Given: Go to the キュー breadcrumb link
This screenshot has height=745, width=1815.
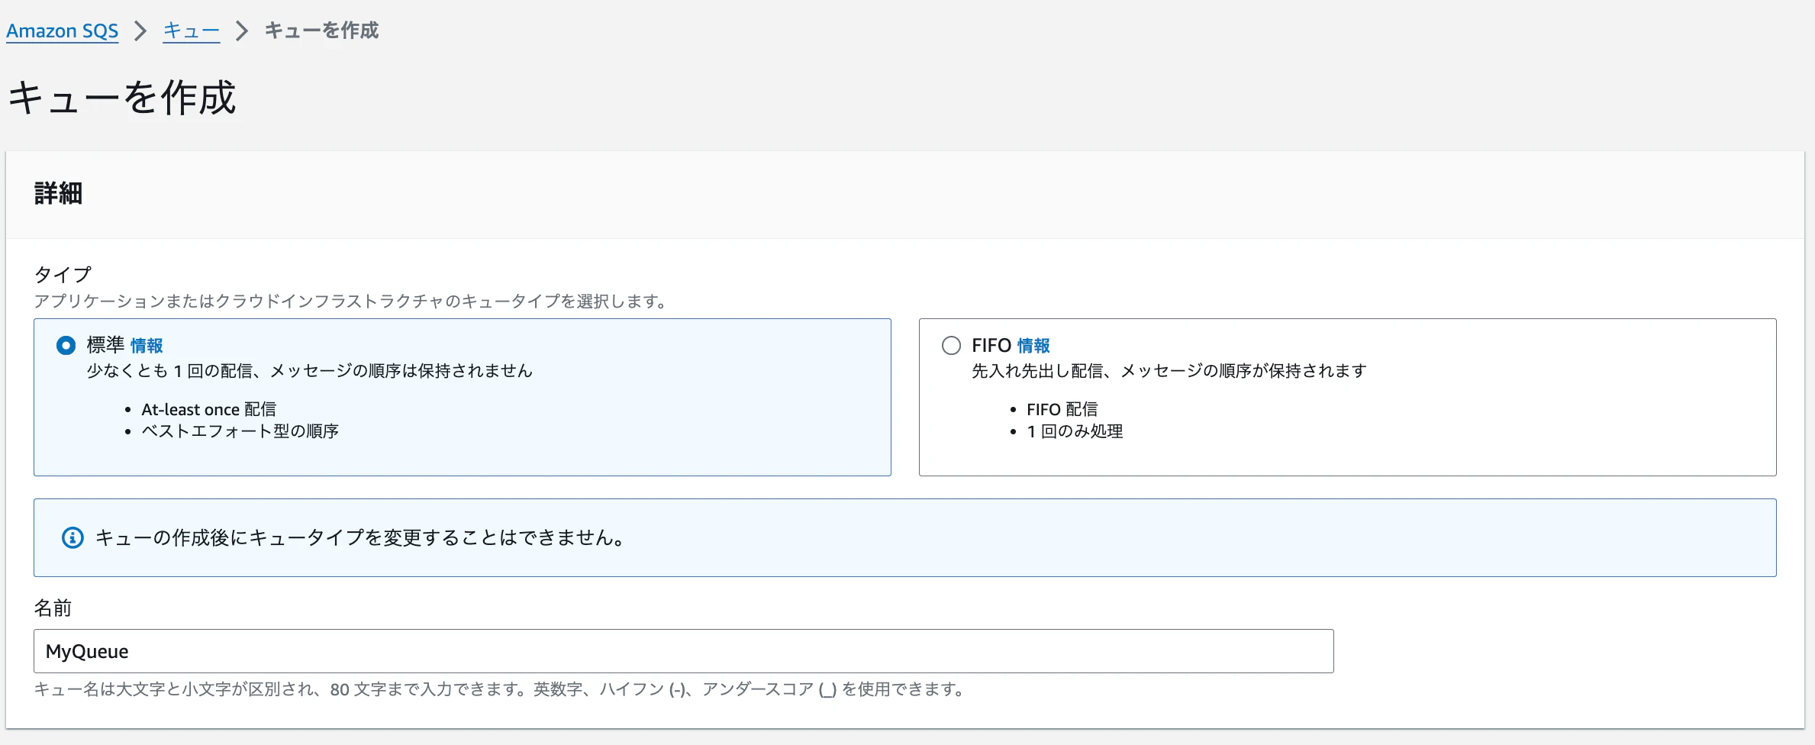Looking at the screenshot, I should [x=192, y=31].
